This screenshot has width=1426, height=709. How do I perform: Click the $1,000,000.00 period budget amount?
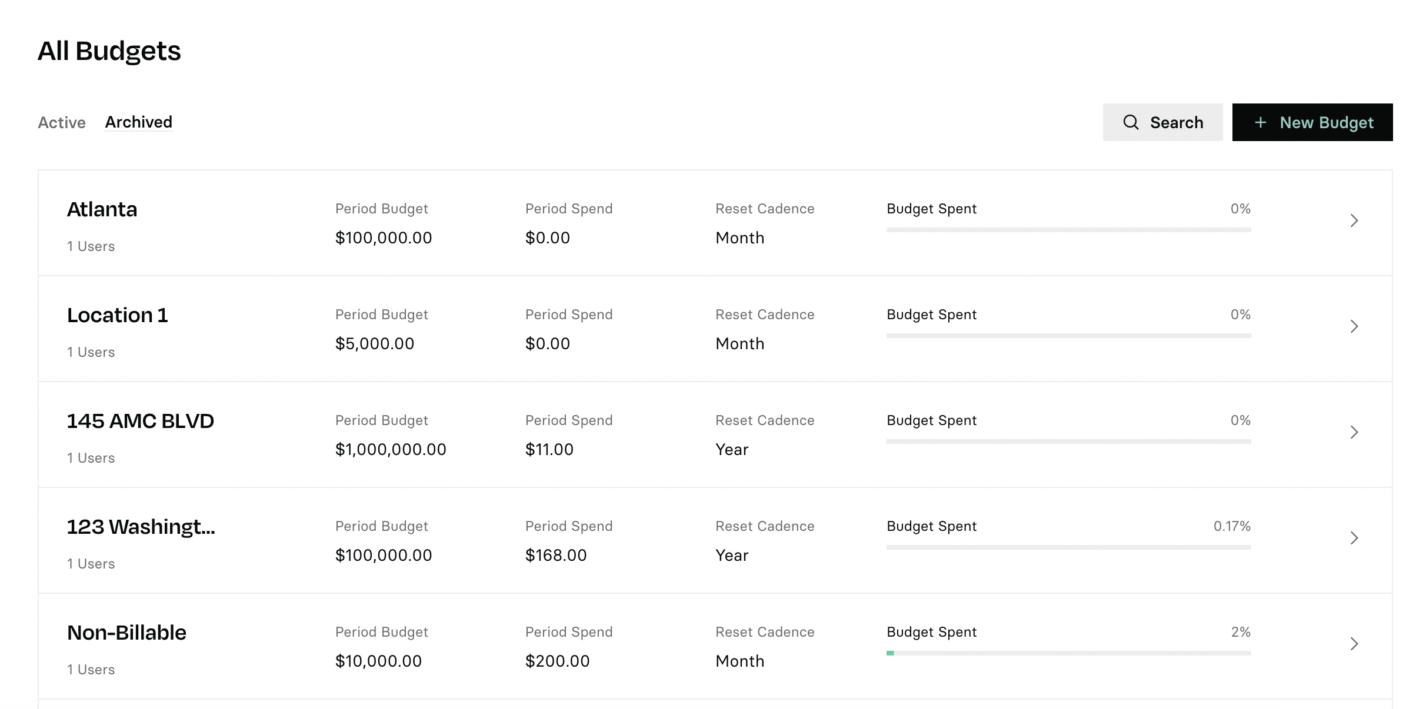[x=391, y=449]
